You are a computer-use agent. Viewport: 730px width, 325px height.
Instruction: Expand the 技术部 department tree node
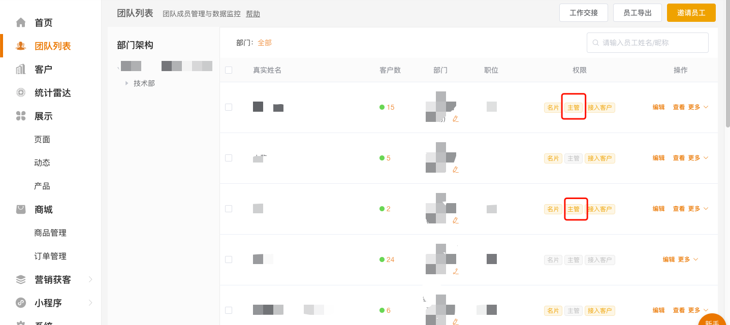coord(126,83)
